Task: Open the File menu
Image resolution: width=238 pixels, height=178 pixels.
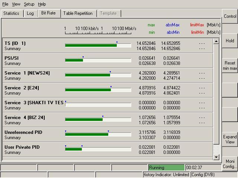Action: 5,4
